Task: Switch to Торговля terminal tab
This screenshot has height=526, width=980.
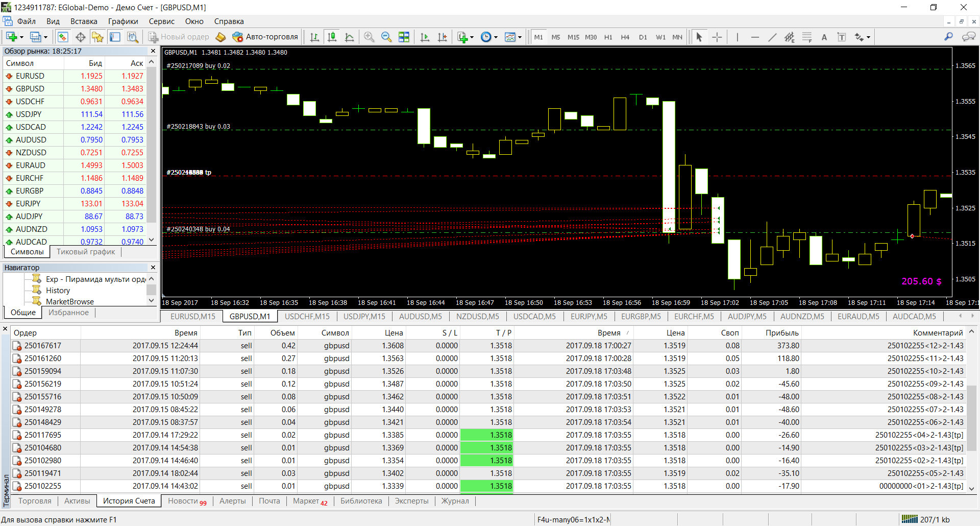Action: pos(35,501)
